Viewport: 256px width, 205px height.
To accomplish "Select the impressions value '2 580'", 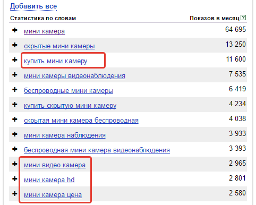I will [237, 193].
